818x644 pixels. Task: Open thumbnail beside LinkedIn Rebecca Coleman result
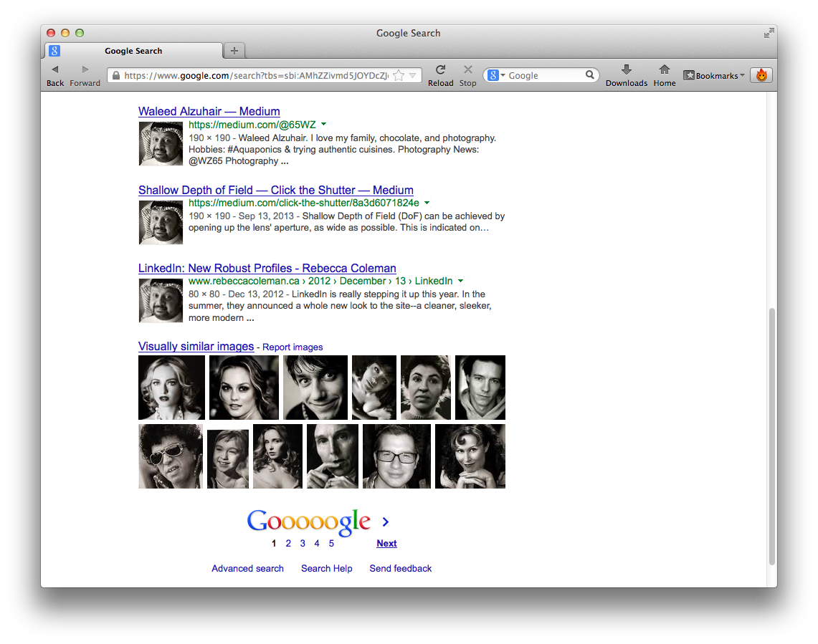click(161, 300)
